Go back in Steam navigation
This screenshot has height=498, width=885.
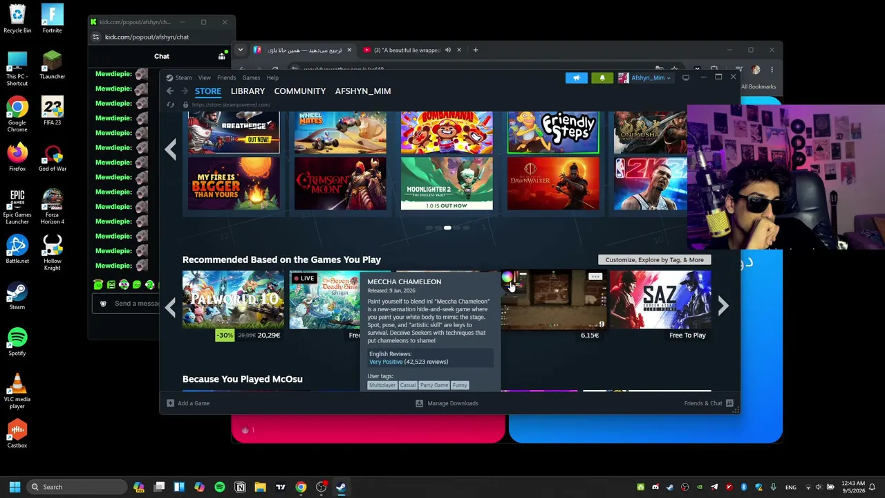[x=170, y=91]
